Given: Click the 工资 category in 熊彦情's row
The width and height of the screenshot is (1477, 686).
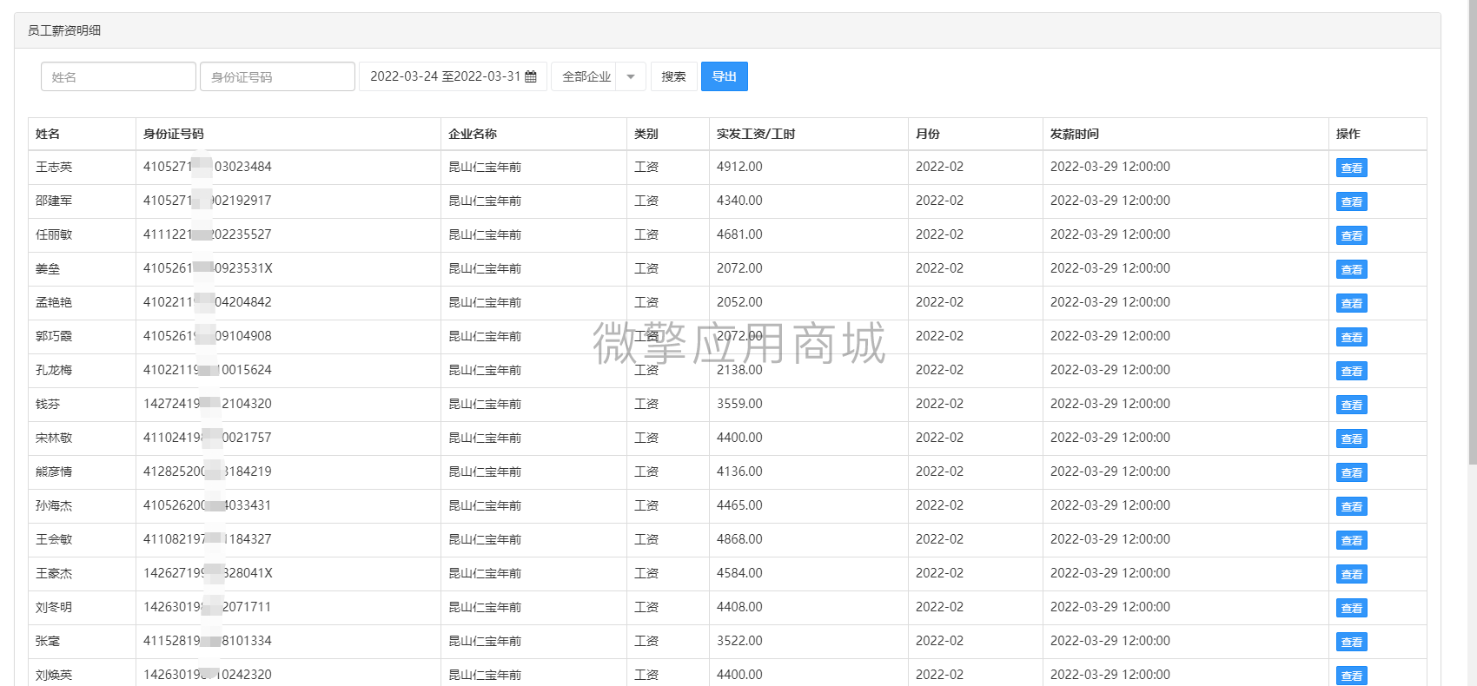Looking at the screenshot, I should 646,472.
